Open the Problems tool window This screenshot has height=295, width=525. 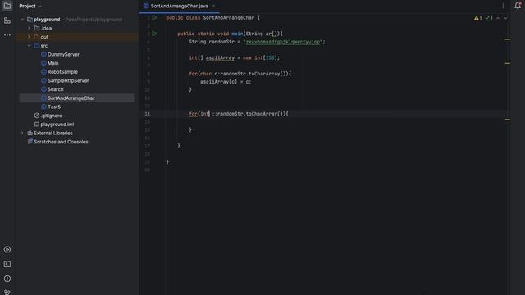[x=7, y=279]
